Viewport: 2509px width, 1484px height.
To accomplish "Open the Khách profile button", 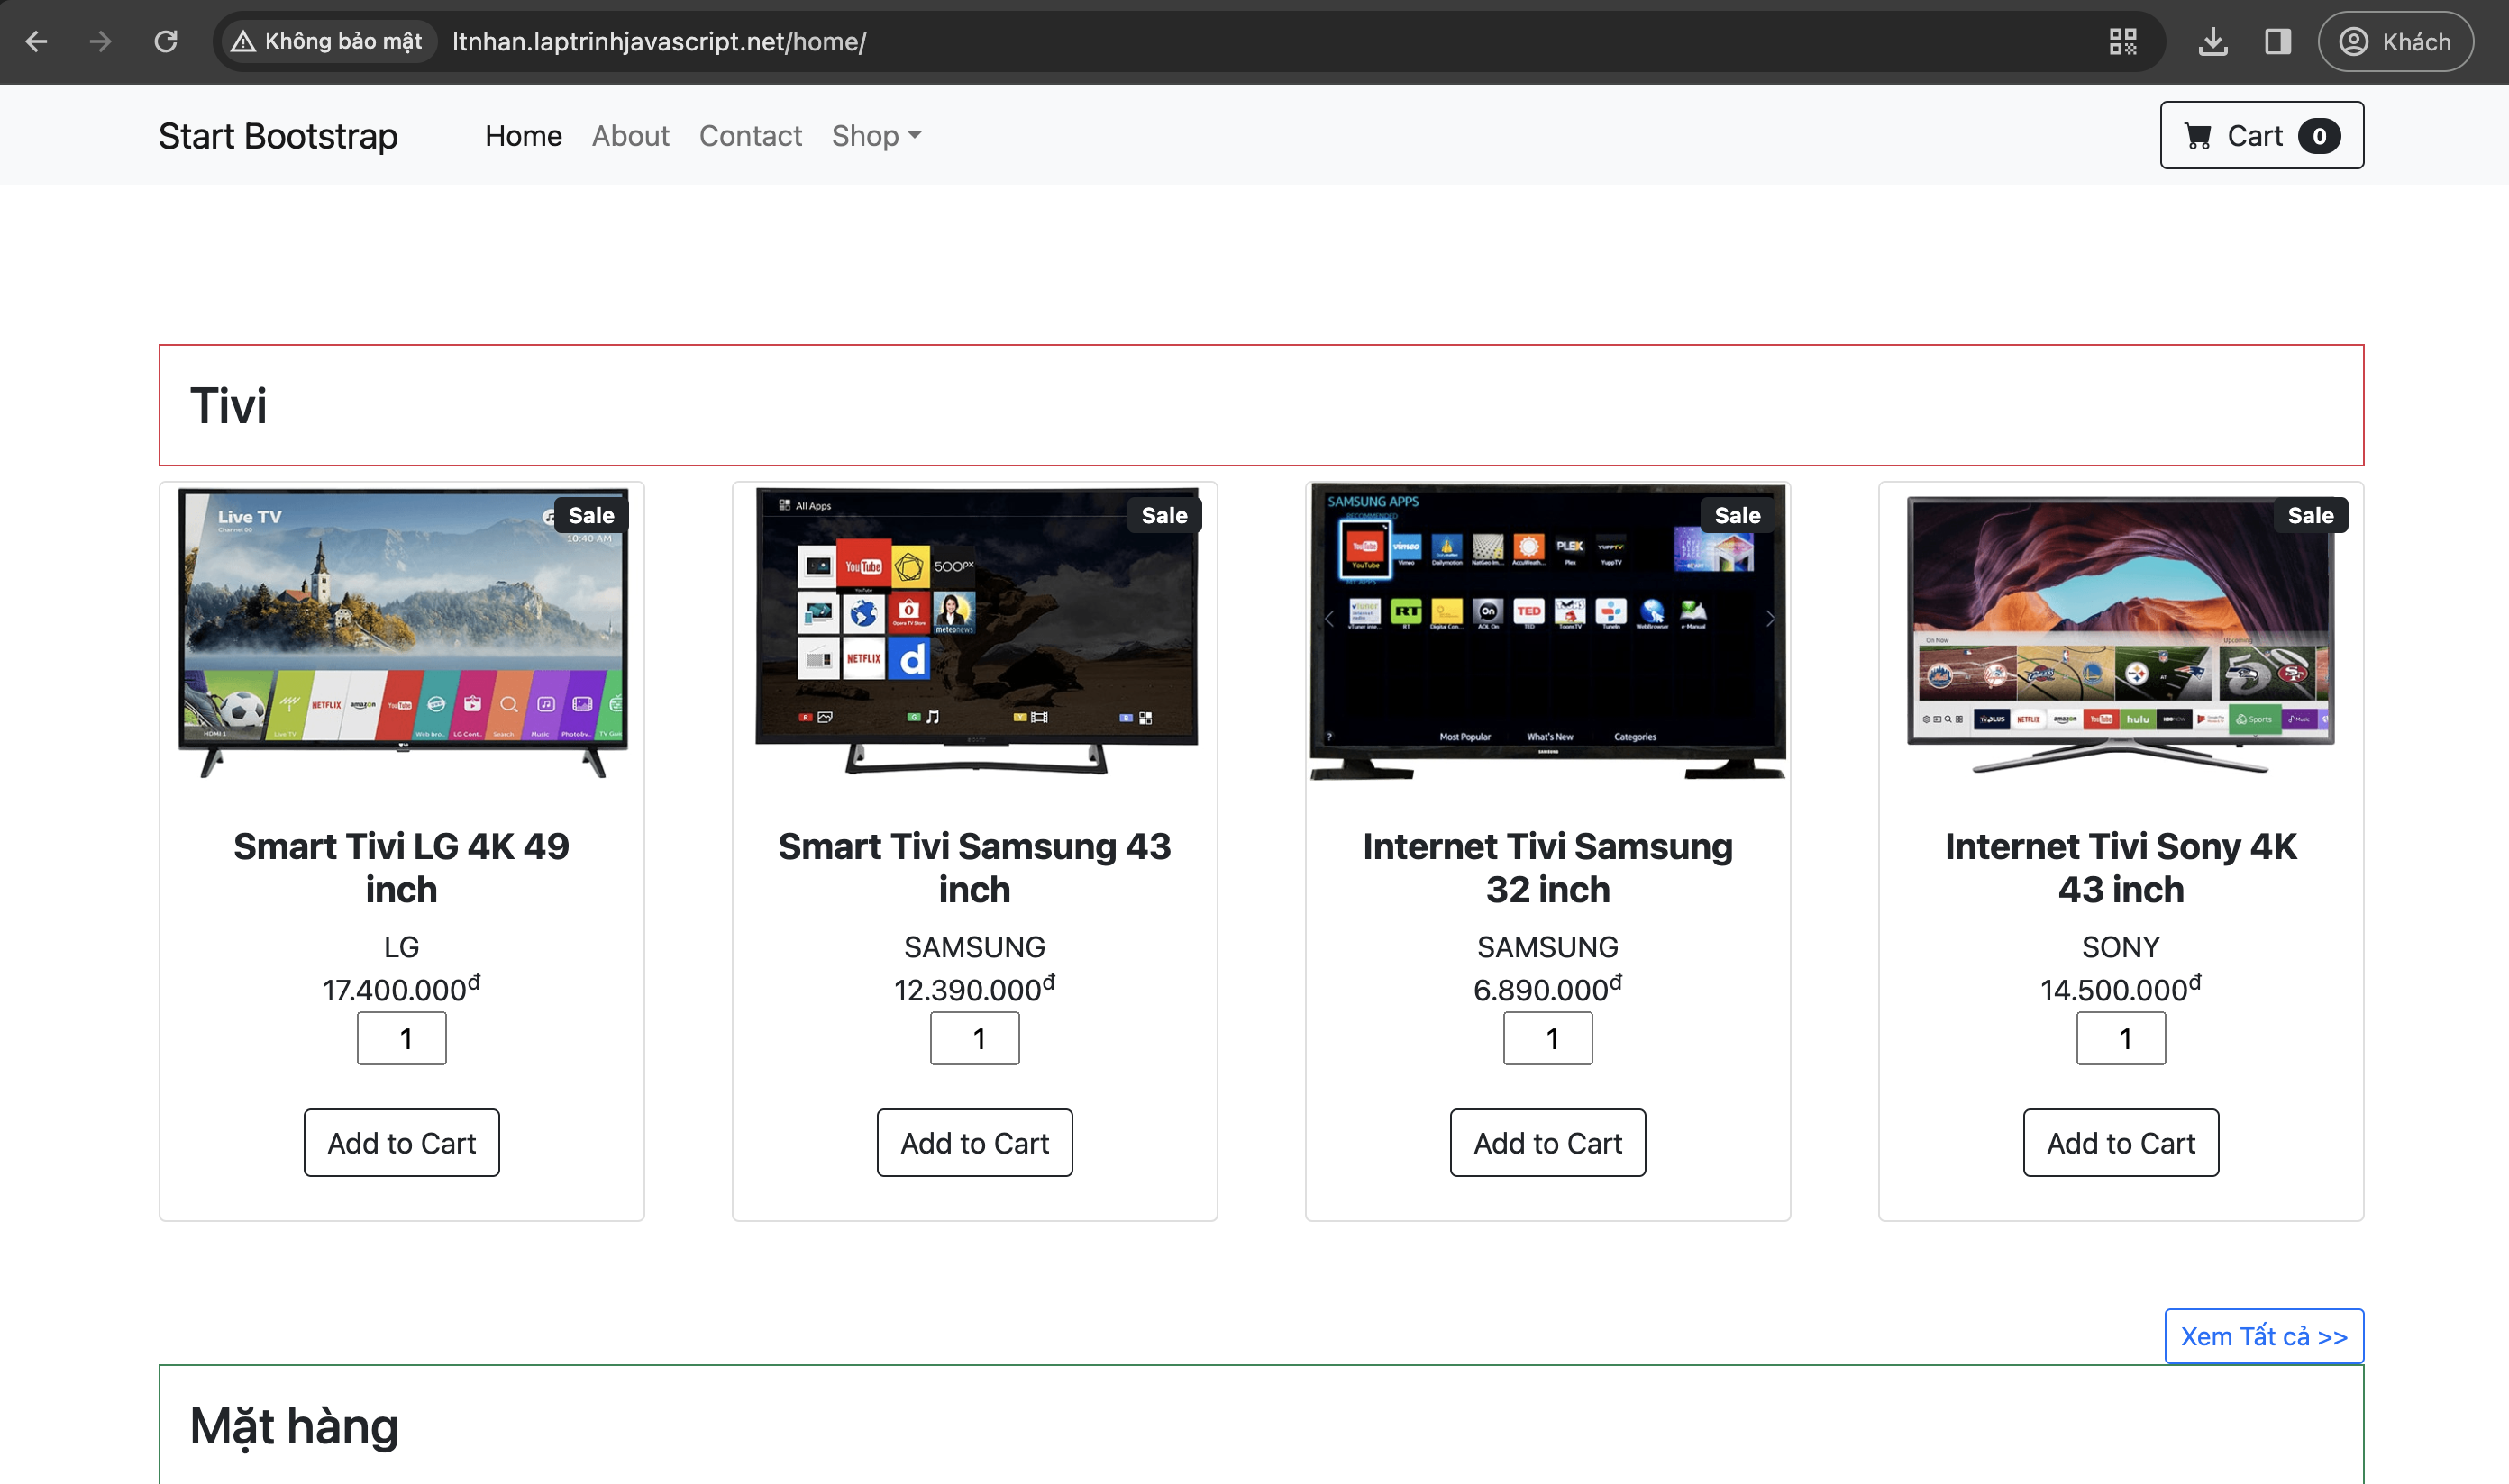I will [2395, 41].
